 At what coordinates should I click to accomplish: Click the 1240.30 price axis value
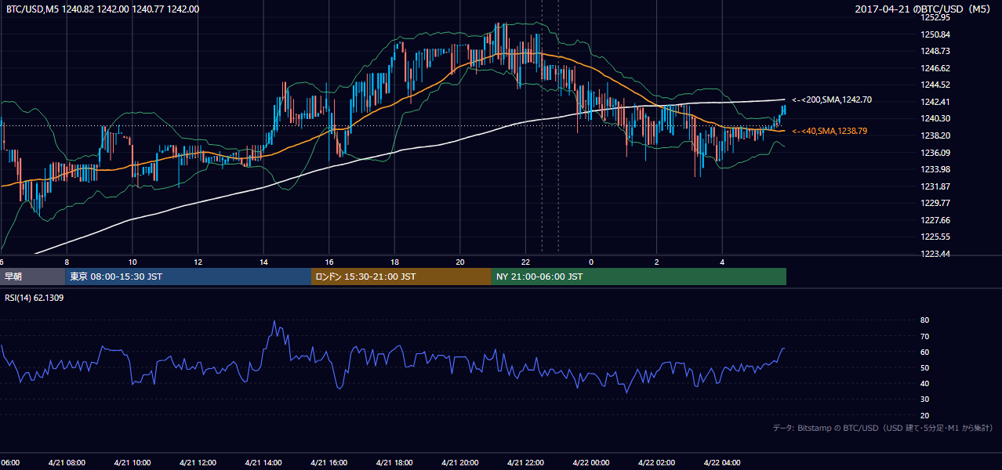[x=936, y=118]
